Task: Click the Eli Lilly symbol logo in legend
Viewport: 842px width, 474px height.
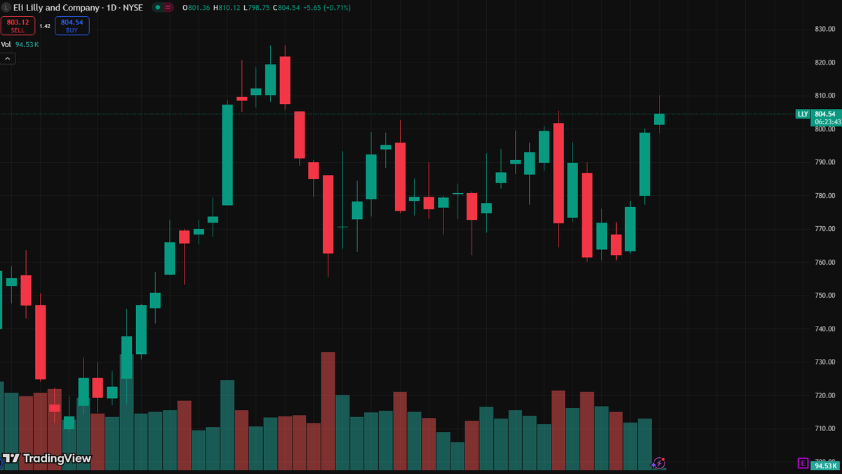Action: pyautogui.click(x=6, y=7)
